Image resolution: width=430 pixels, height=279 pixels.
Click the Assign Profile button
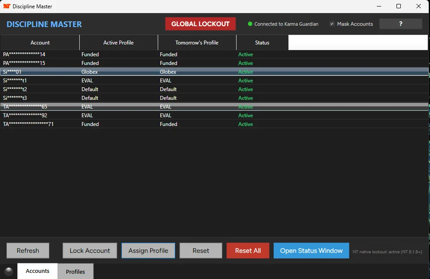coord(148,251)
